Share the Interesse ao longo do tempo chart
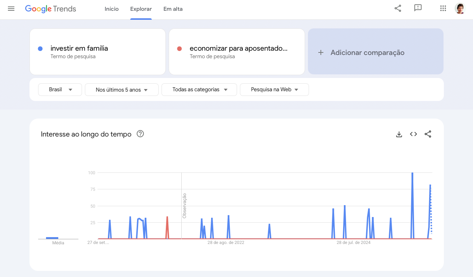The width and height of the screenshot is (473, 277). click(428, 134)
